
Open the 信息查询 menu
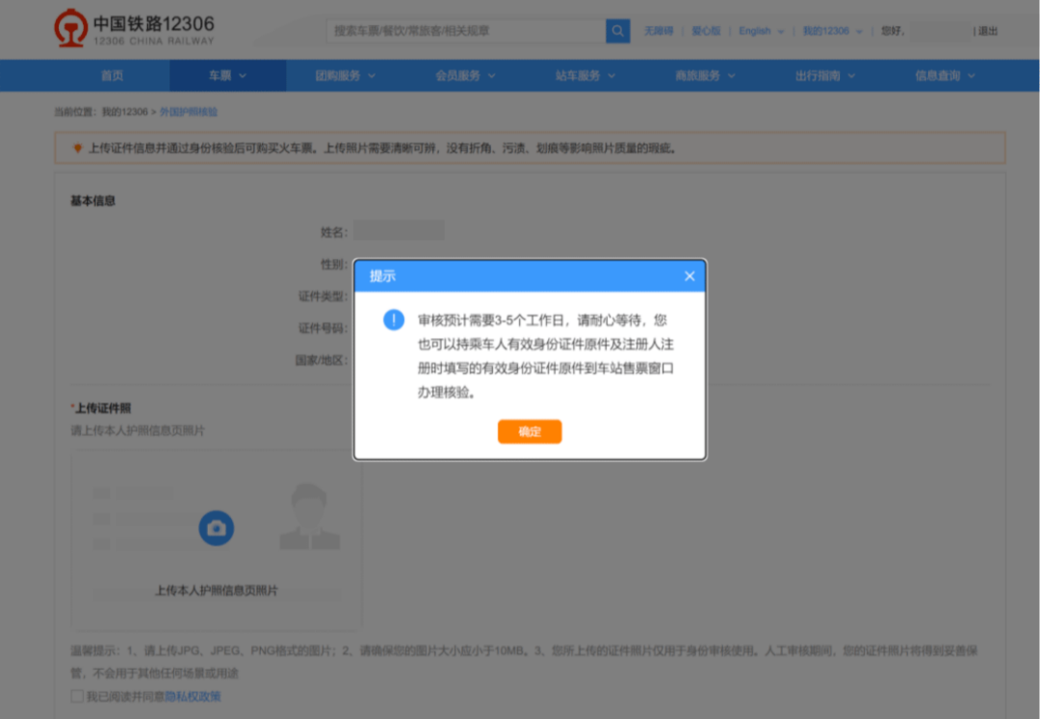(944, 76)
